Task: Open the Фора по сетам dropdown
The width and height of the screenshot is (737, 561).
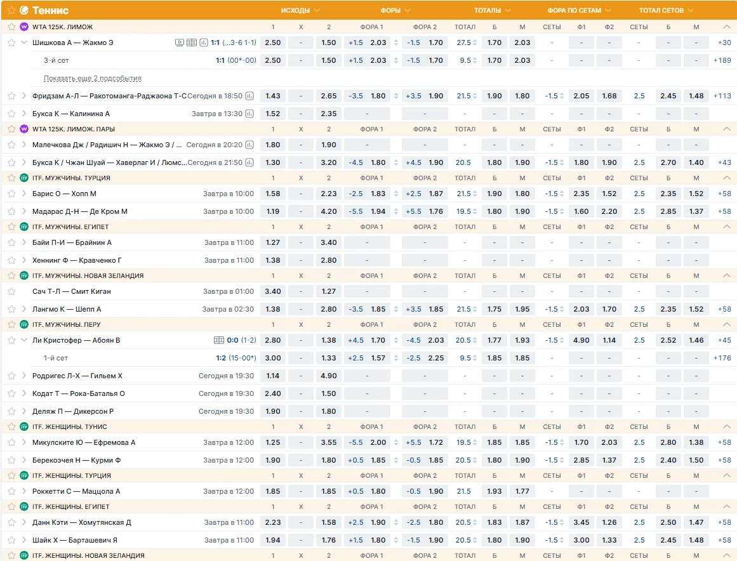Action: (579, 10)
